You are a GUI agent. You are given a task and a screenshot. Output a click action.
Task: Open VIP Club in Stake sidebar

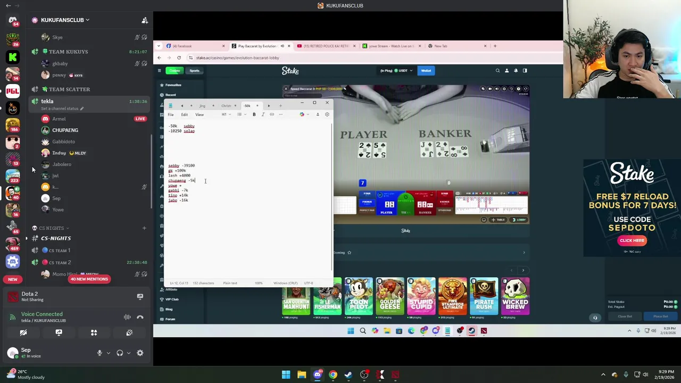coord(172,299)
